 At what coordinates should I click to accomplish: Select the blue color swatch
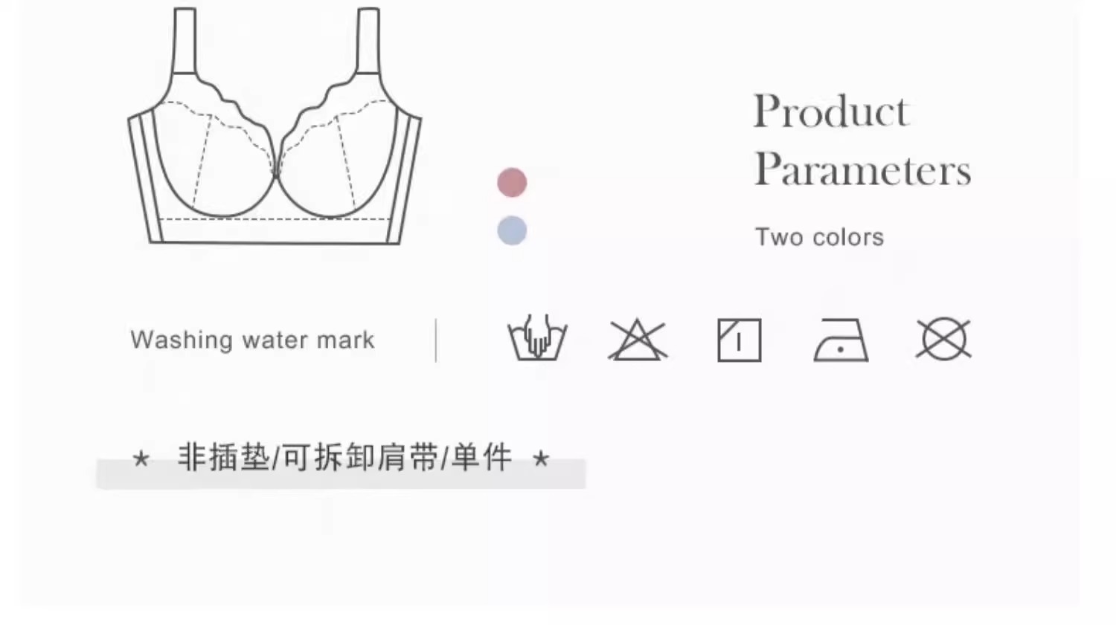pyautogui.click(x=512, y=230)
